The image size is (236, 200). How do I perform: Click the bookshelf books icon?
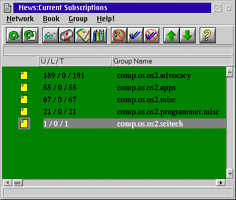coord(99,35)
